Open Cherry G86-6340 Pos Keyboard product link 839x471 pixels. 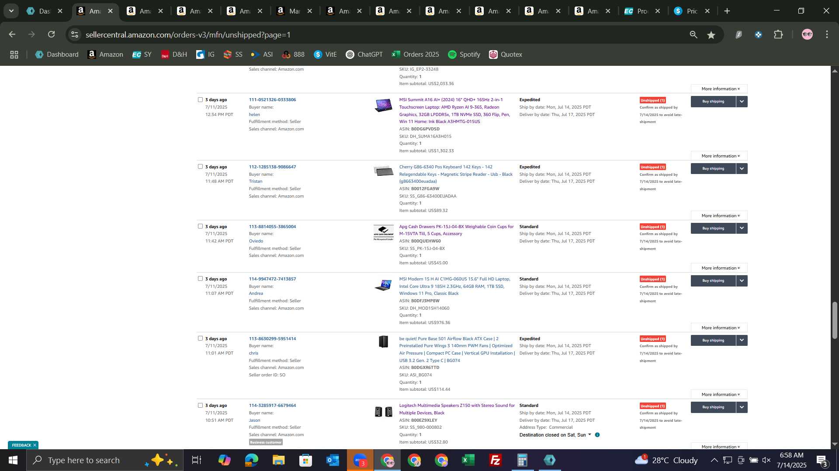[x=456, y=174]
